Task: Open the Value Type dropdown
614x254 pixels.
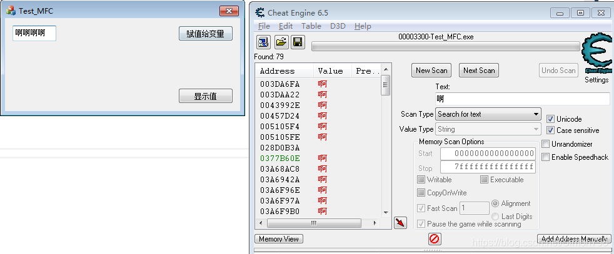Action: click(x=488, y=129)
